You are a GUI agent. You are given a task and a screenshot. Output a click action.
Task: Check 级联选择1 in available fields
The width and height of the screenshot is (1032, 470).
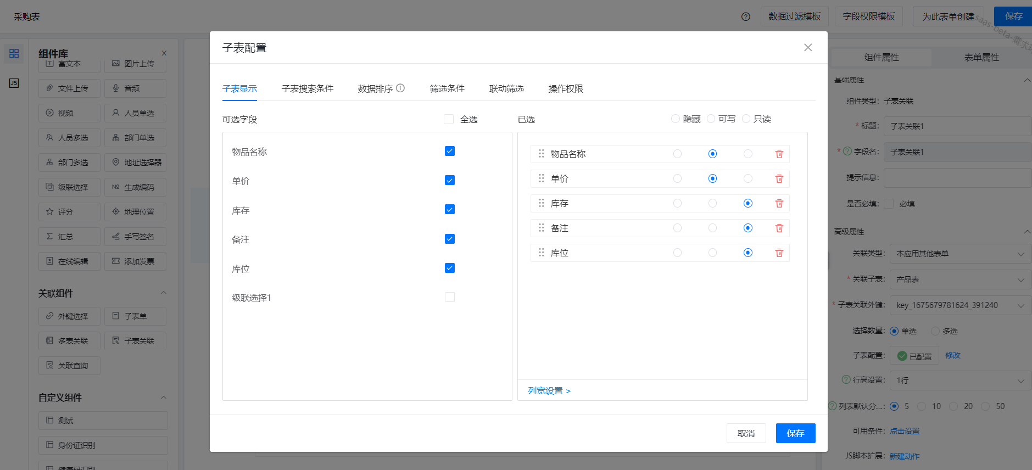point(450,297)
